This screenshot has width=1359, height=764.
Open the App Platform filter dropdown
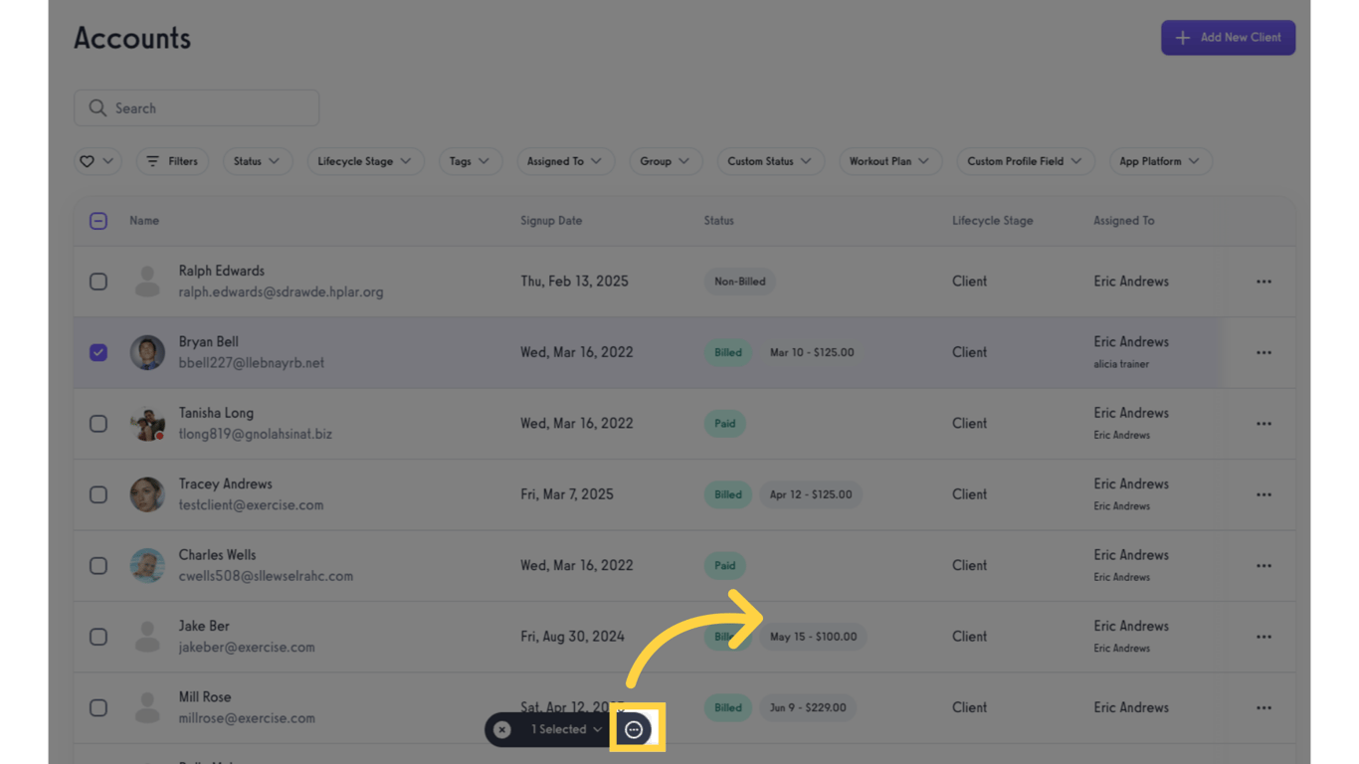[1159, 161]
